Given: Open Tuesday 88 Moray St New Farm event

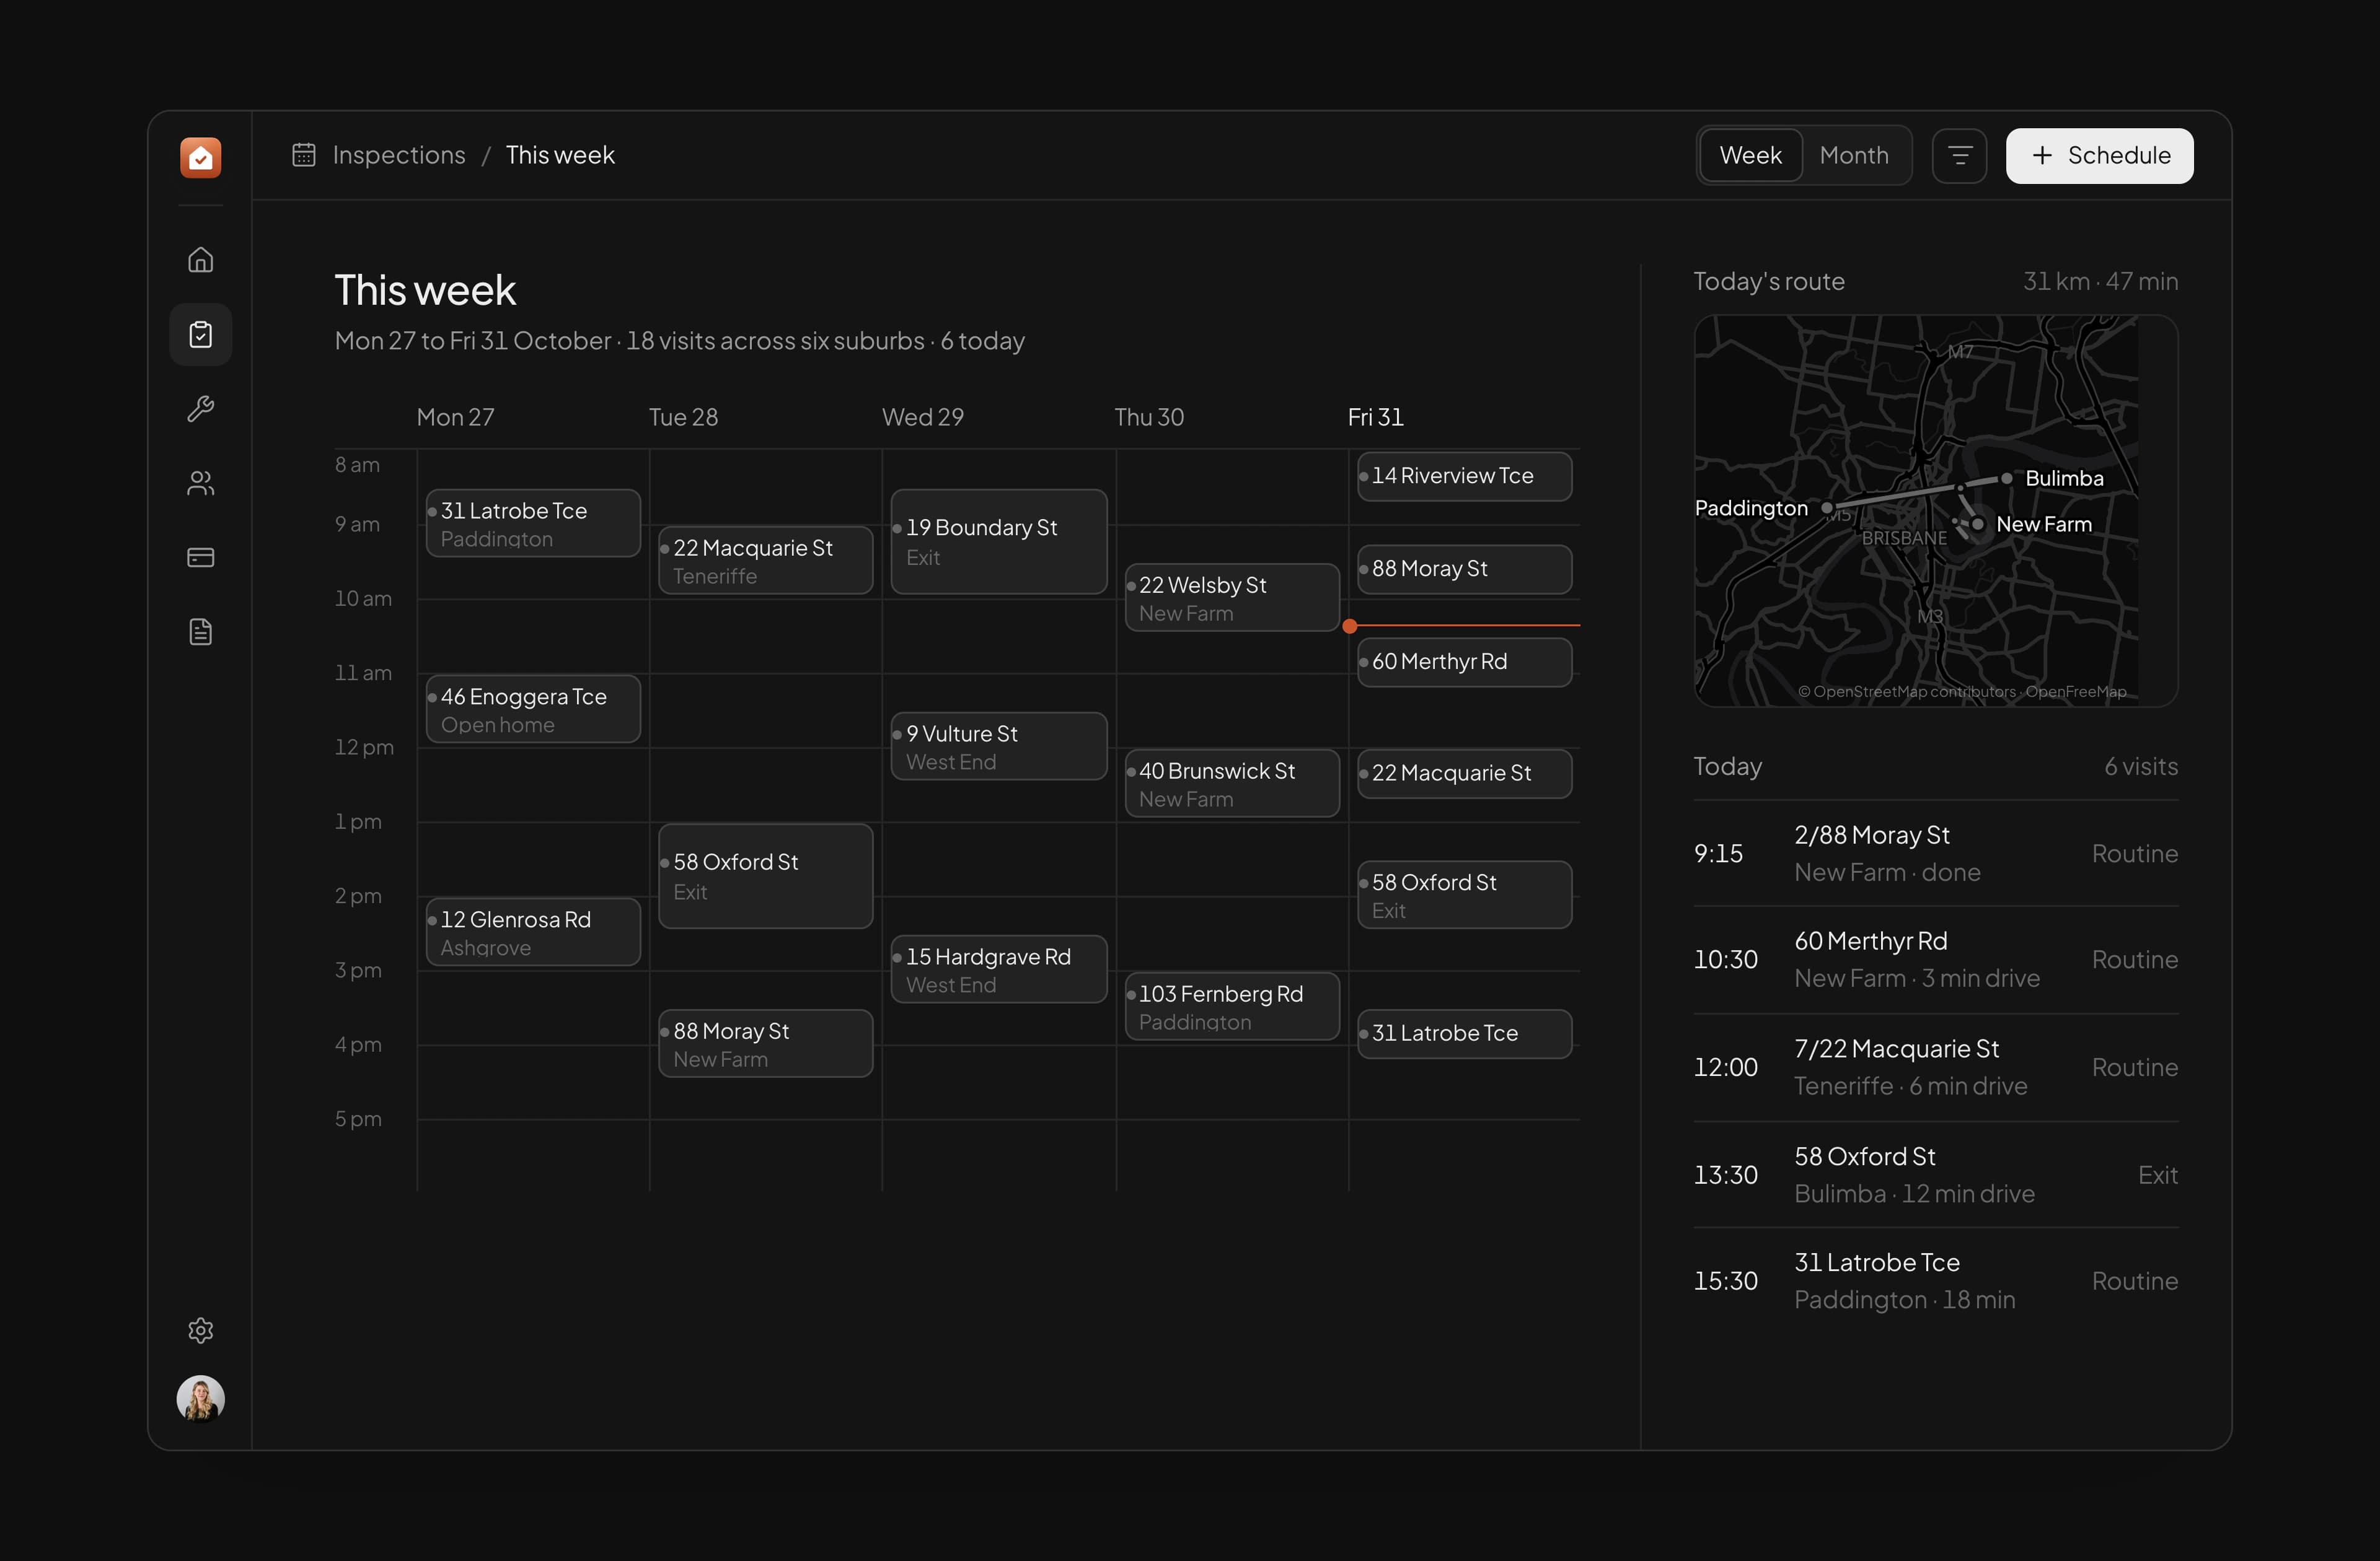Looking at the screenshot, I should click(x=765, y=1043).
